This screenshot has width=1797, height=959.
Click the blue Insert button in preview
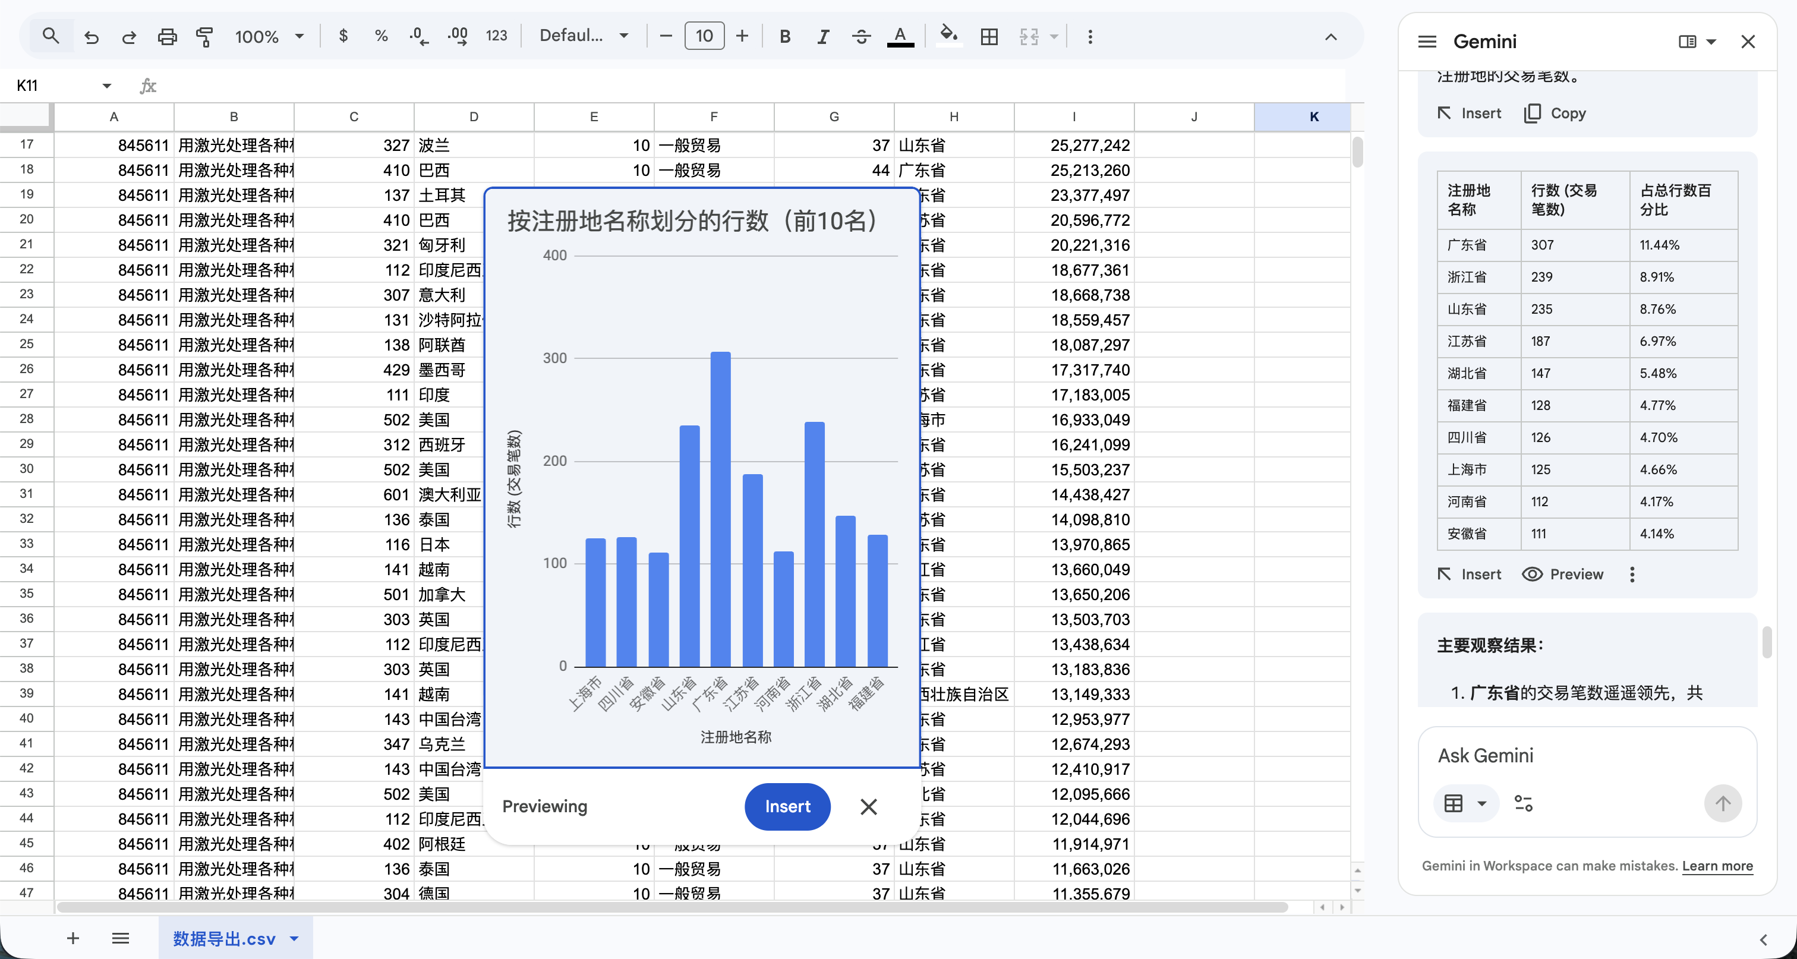pos(787,806)
